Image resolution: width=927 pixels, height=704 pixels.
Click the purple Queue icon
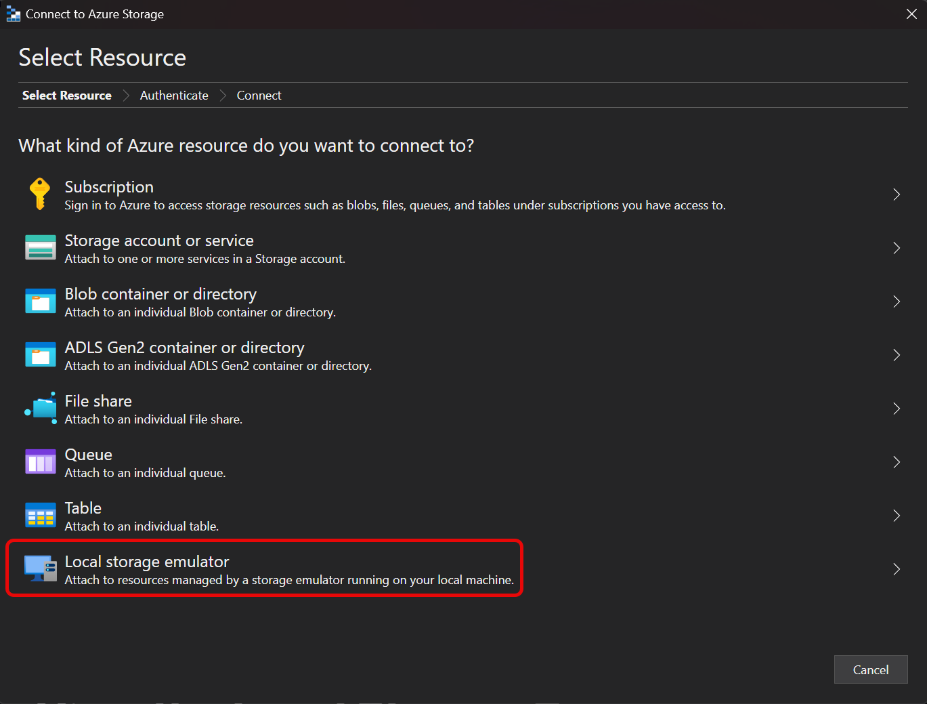click(x=40, y=461)
